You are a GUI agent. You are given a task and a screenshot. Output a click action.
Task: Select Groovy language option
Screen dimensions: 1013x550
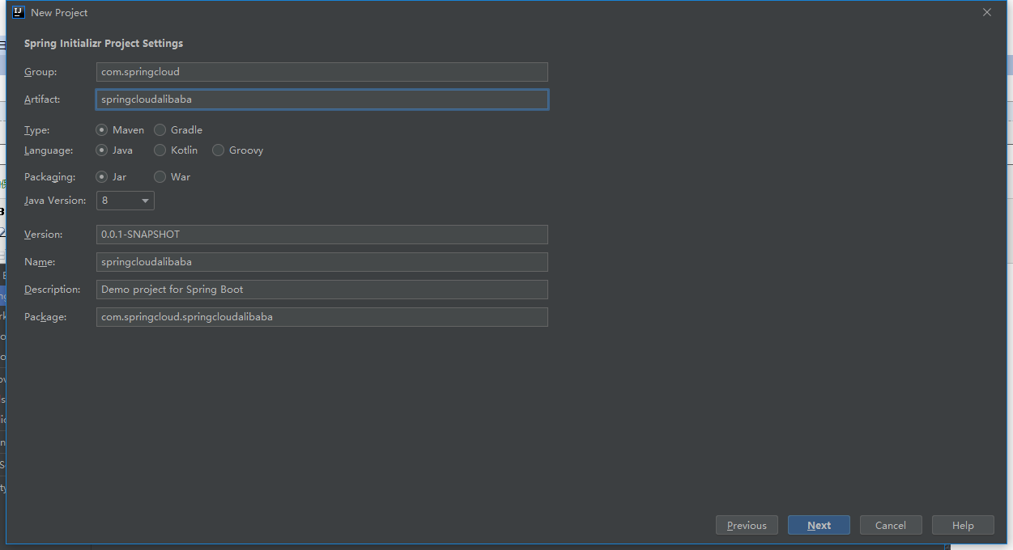click(219, 150)
